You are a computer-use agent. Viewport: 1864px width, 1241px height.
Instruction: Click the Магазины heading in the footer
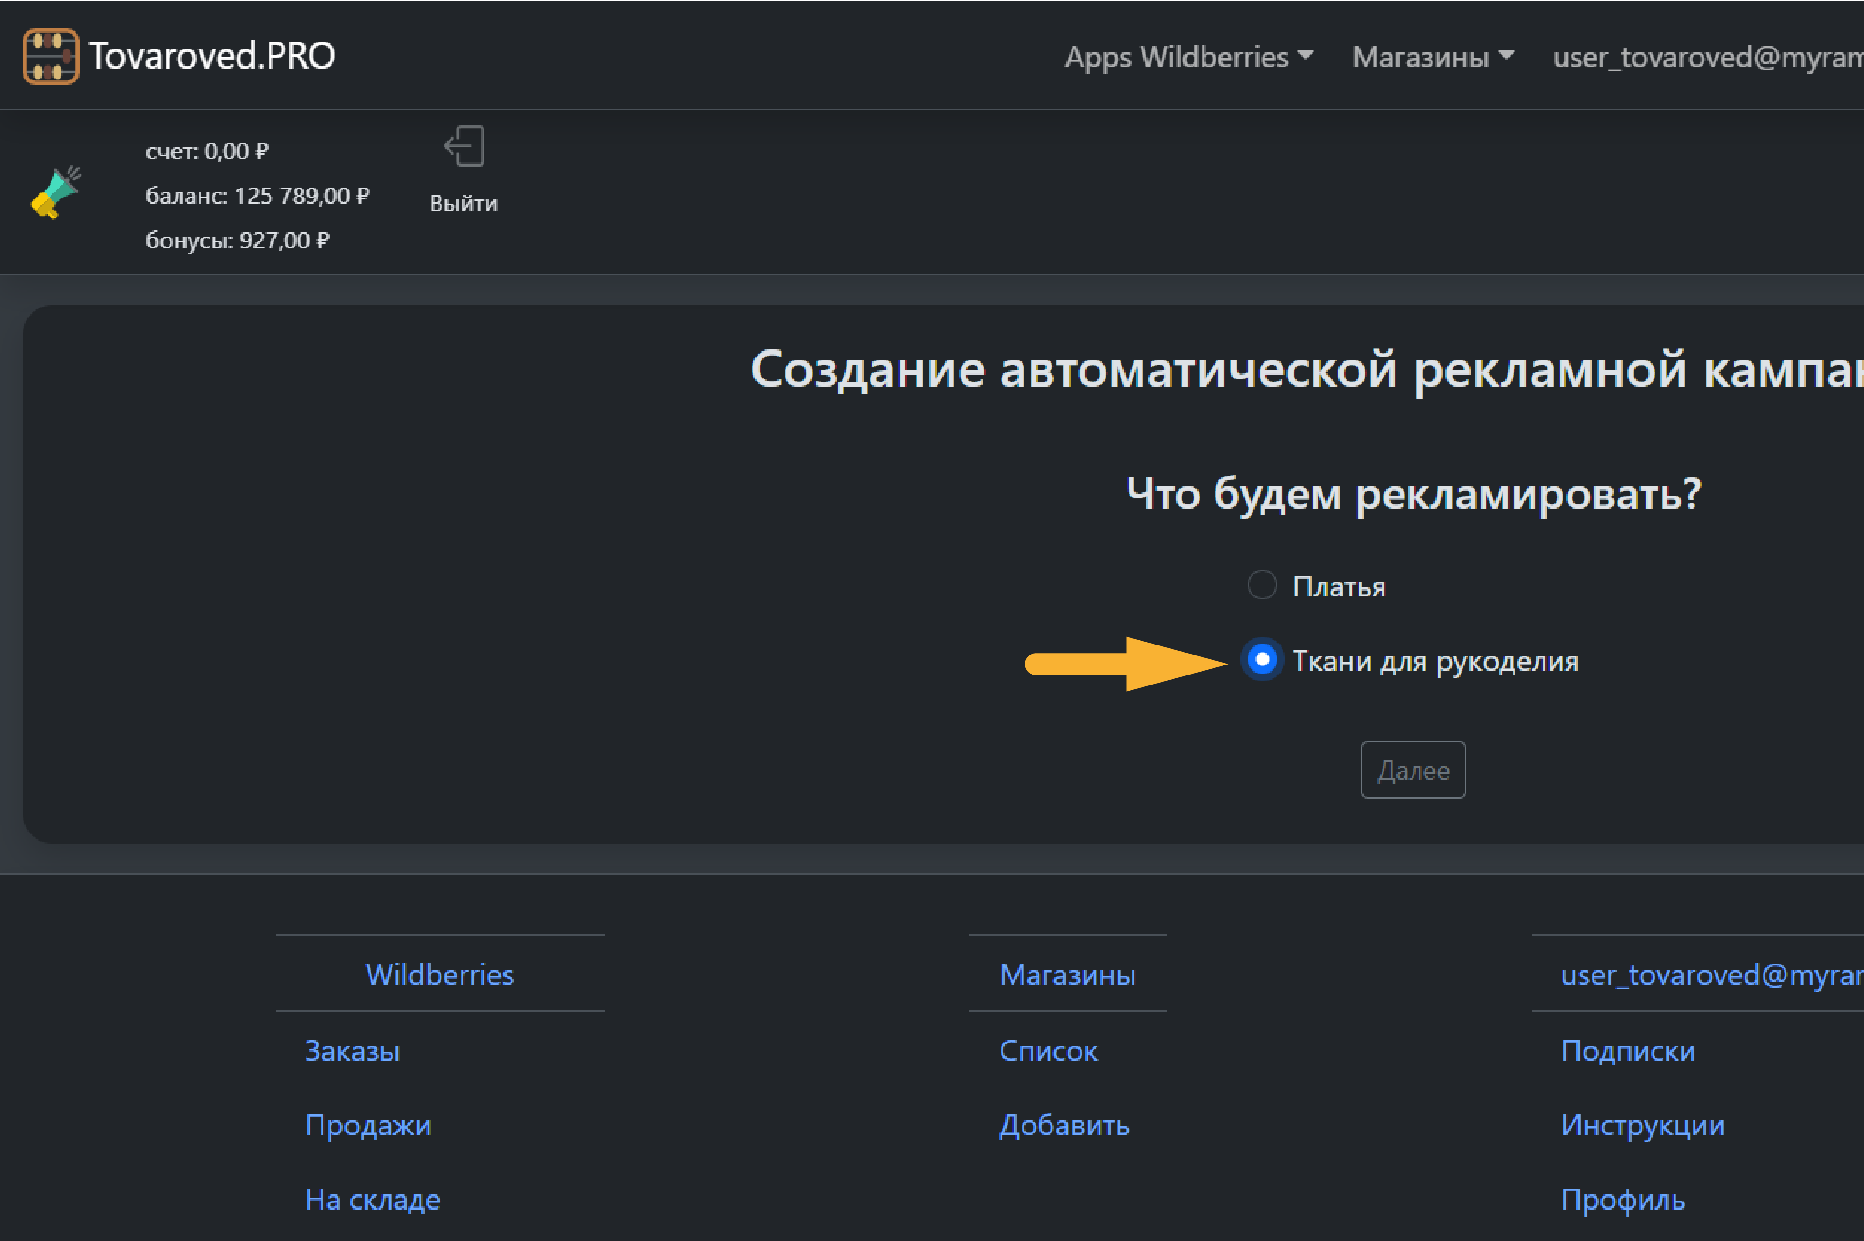[x=1067, y=974]
